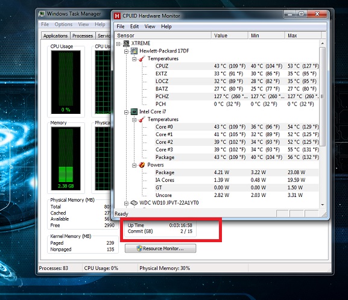Open Edit menu in Hardware Monitor
Viewport: 348px width, 300px height.
click(134, 27)
